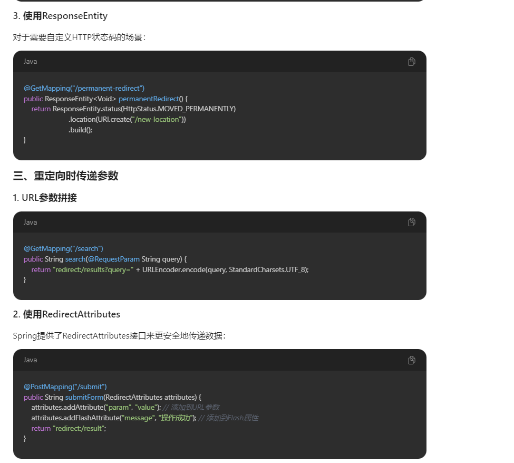Click the line .location(URI.create("/new-location"))

[127, 119]
